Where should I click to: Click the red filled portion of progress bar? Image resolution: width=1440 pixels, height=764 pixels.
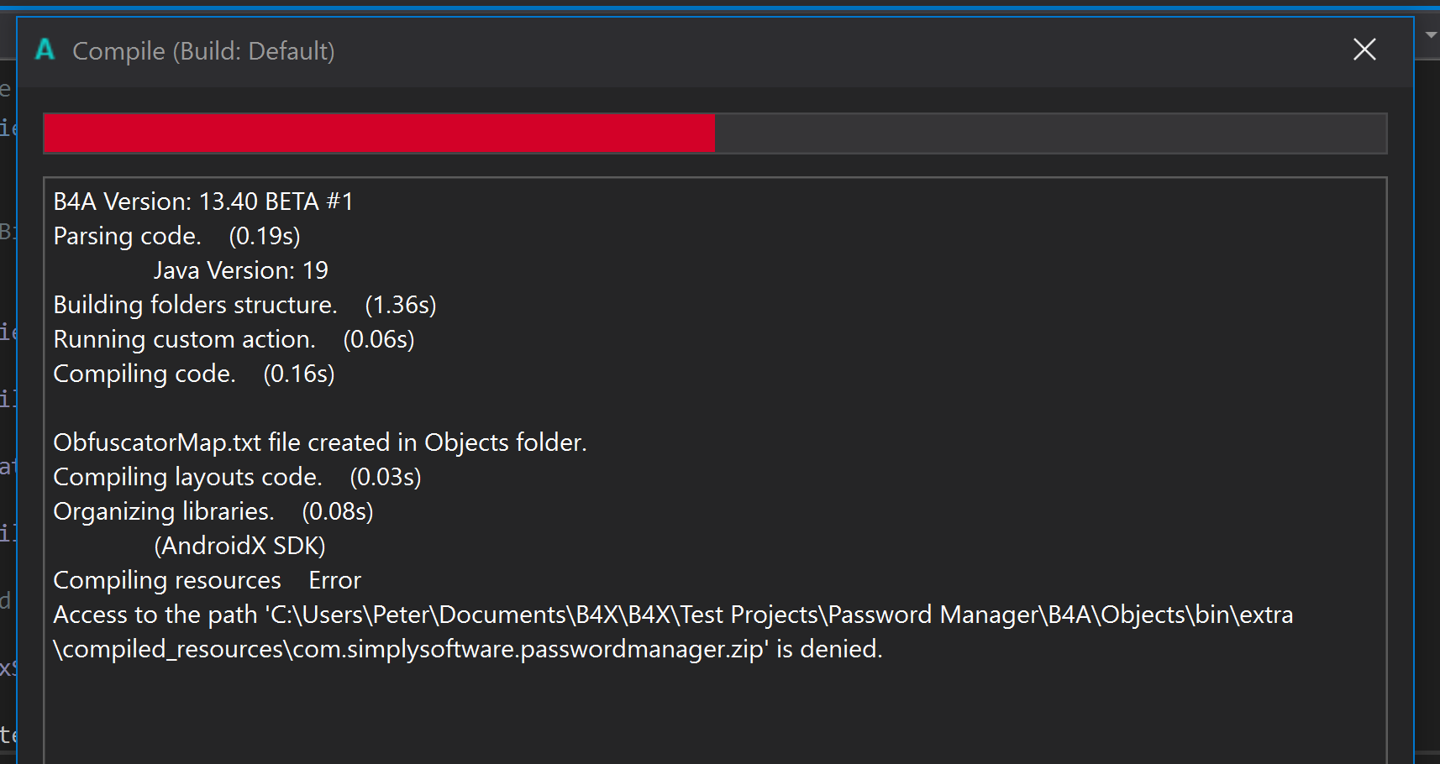pyautogui.click(x=379, y=133)
